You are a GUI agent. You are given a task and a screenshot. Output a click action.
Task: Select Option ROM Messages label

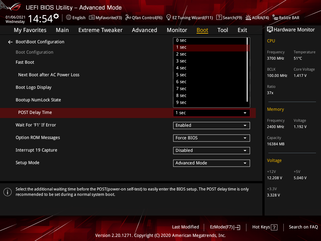click(x=38, y=138)
